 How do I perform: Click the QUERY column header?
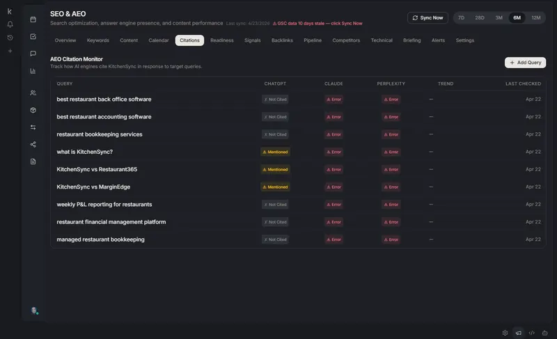64,84
